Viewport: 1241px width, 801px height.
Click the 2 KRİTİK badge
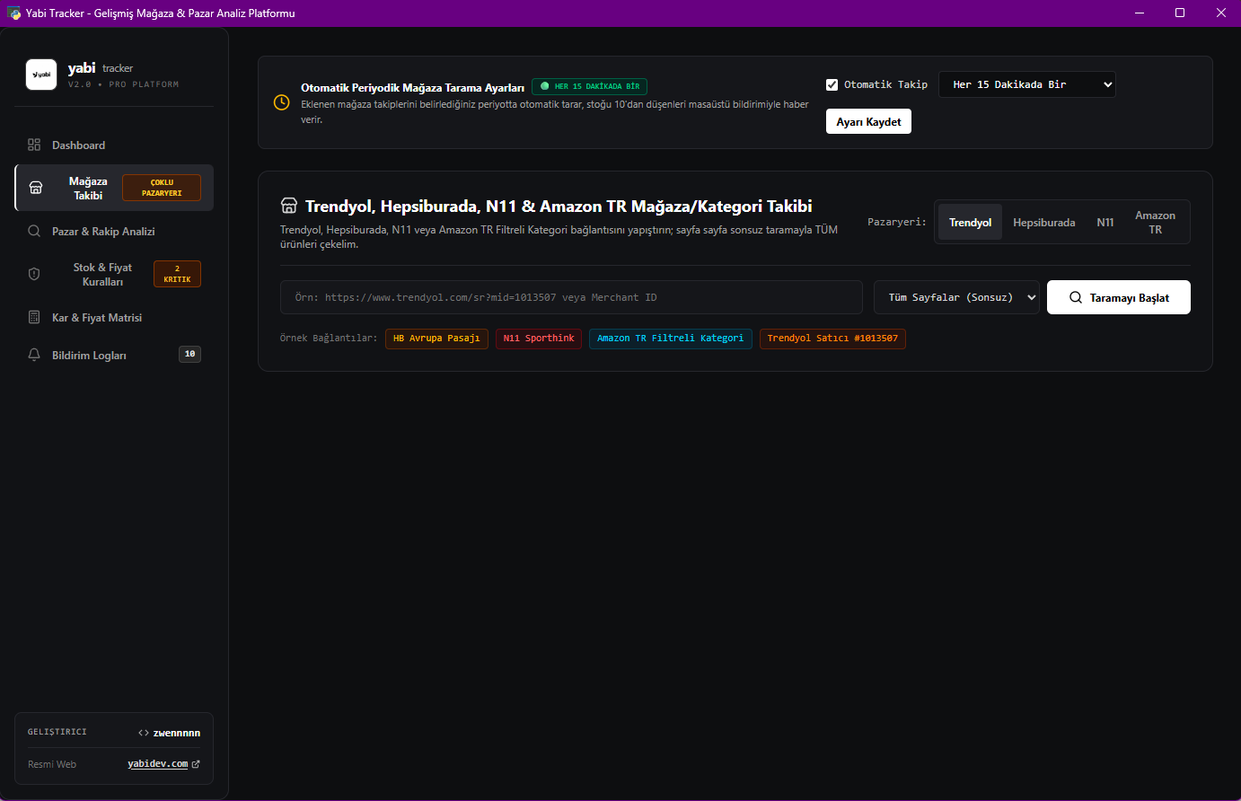[177, 274]
